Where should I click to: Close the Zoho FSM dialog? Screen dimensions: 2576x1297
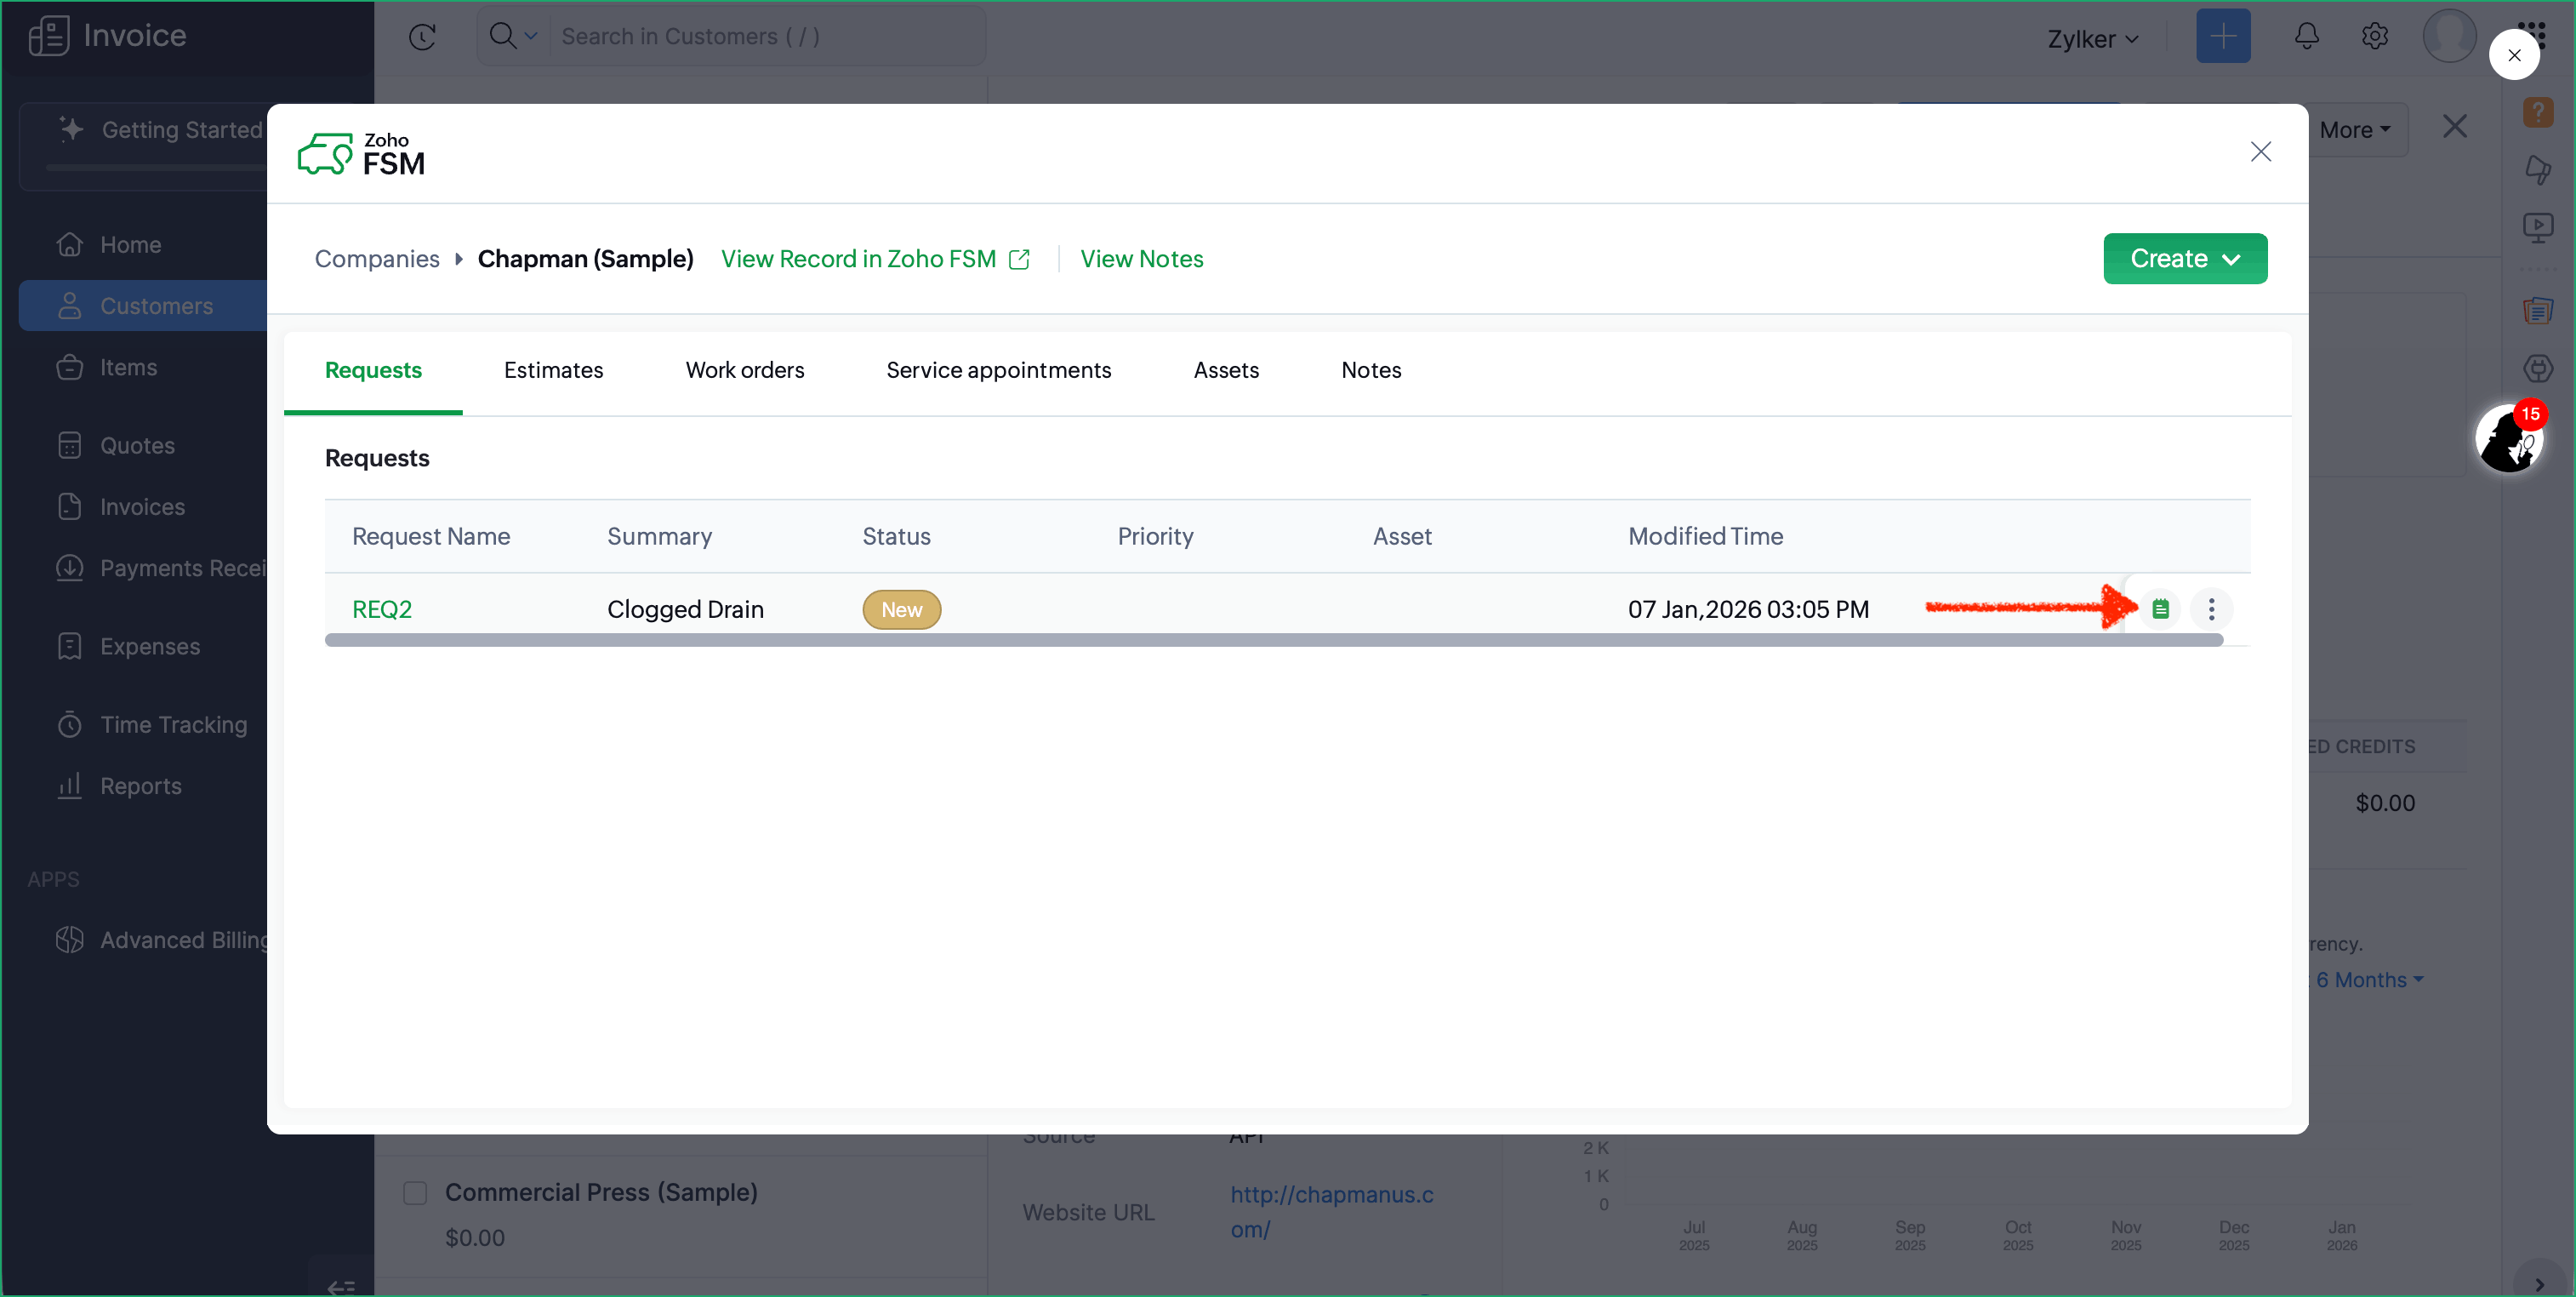(x=2260, y=152)
